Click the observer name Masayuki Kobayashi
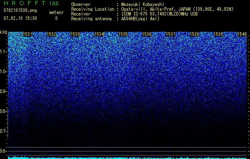 [x=143, y=4]
